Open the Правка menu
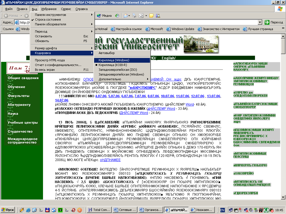 [22, 9]
